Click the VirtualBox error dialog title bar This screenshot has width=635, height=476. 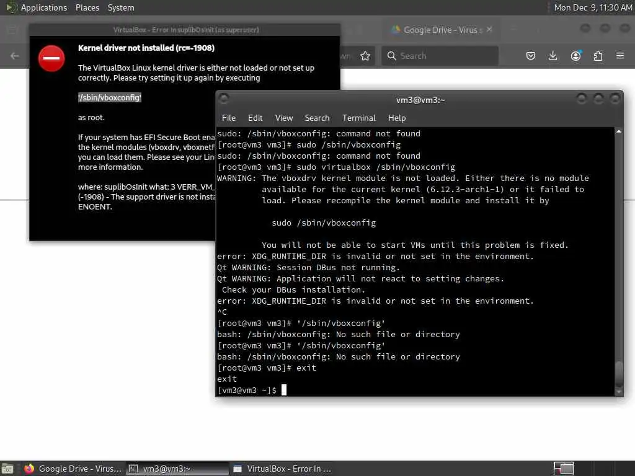tap(185, 30)
